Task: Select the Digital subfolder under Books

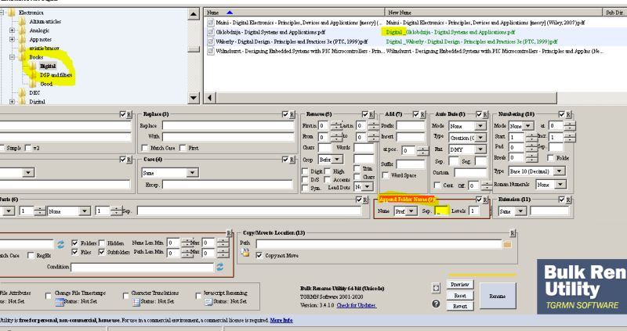Action: click(x=48, y=66)
